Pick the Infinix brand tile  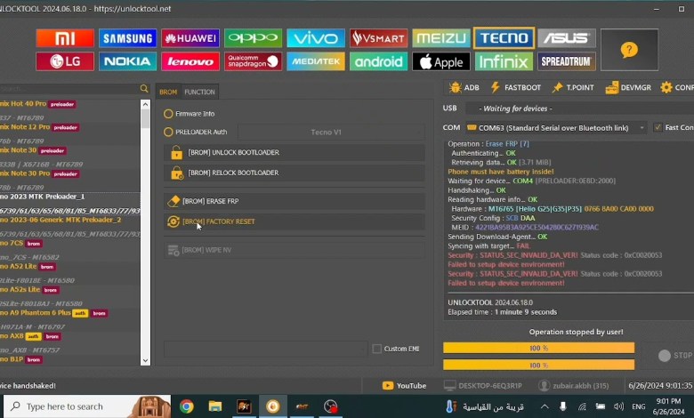coord(504,61)
